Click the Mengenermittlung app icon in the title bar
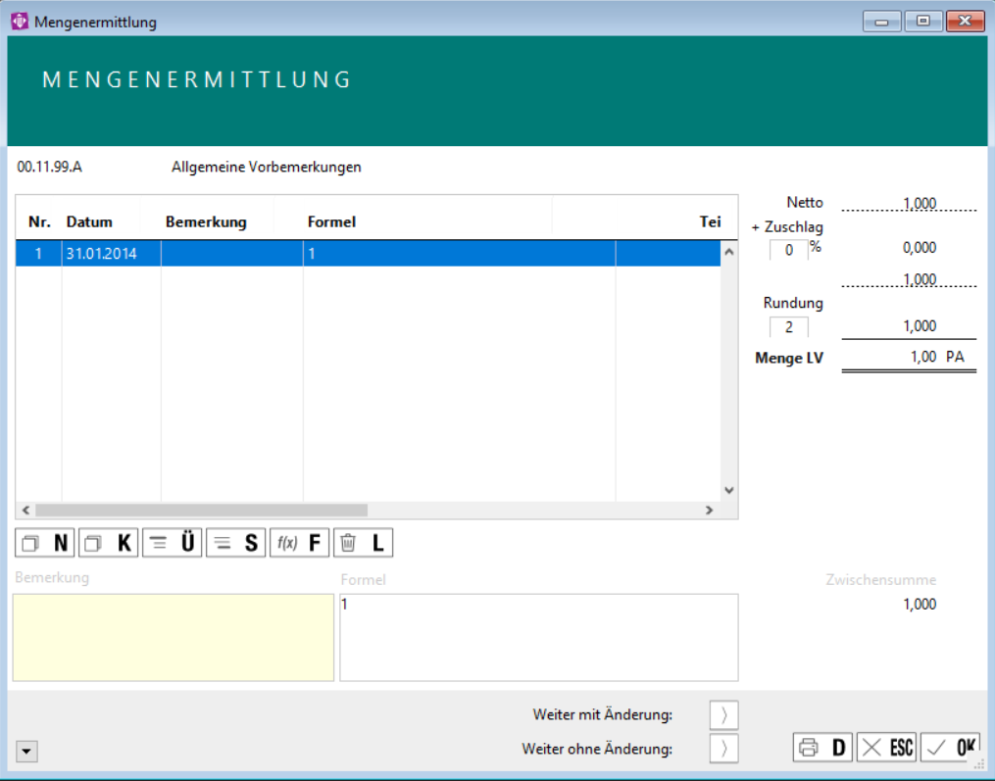This screenshot has width=995, height=781. click(x=20, y=21)
